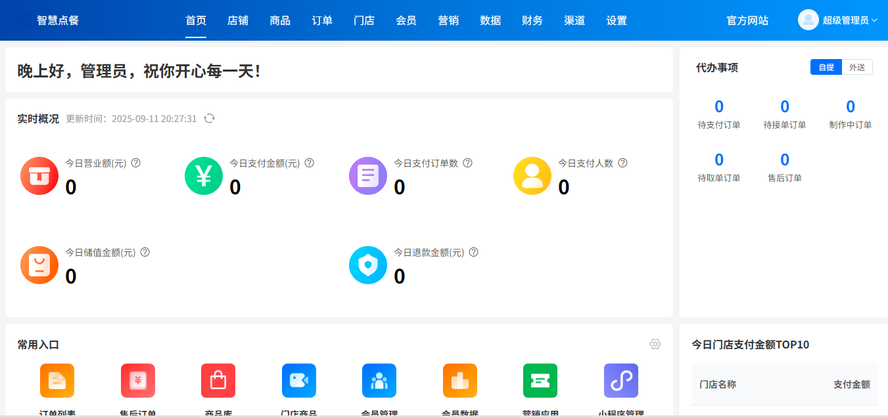The image size is (888, 418).
Task: Open the 订单列表 shortcut icon
Action: 57,381
